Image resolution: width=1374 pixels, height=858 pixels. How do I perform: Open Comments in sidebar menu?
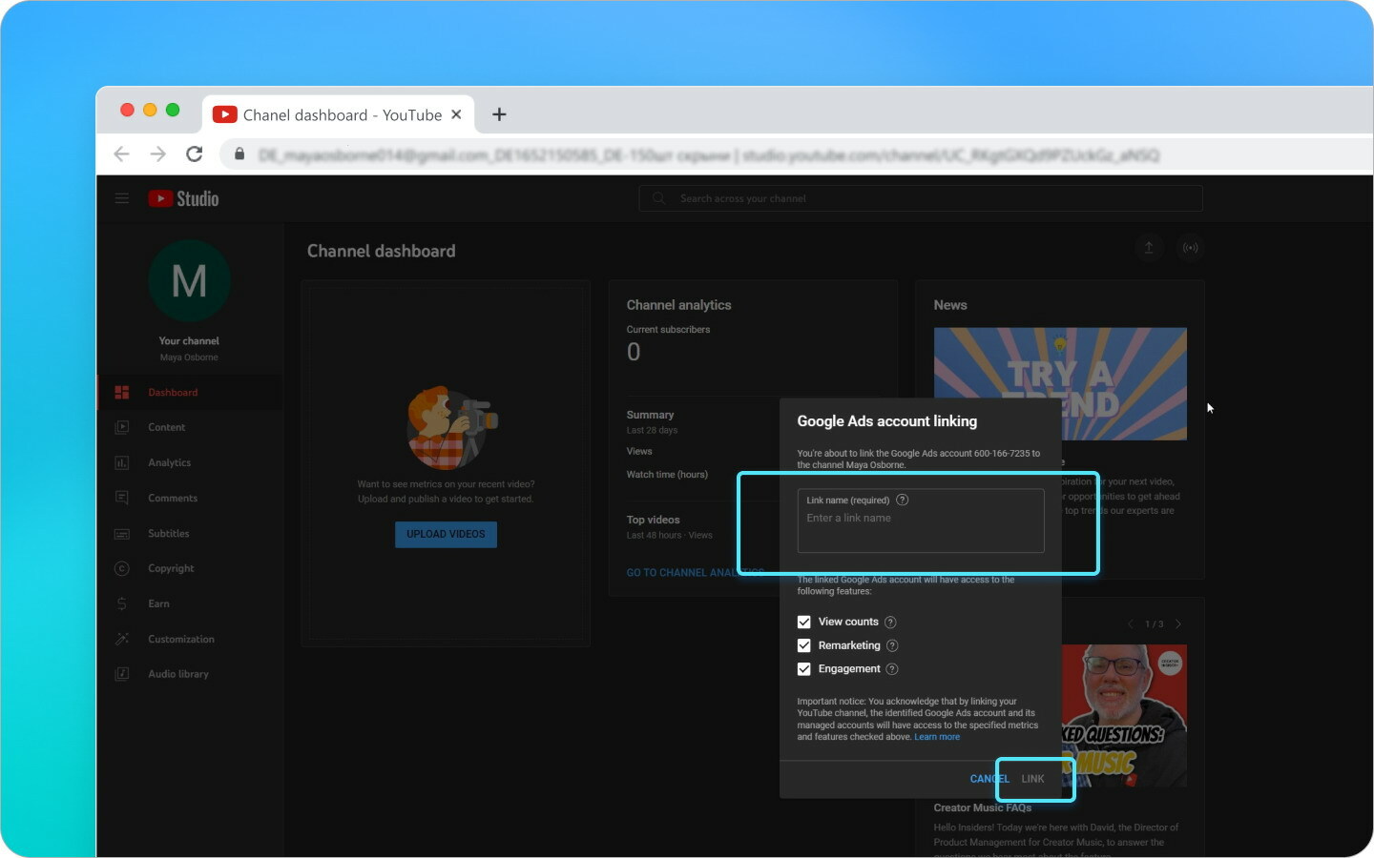pyautogui.click(x=190, y=498)
